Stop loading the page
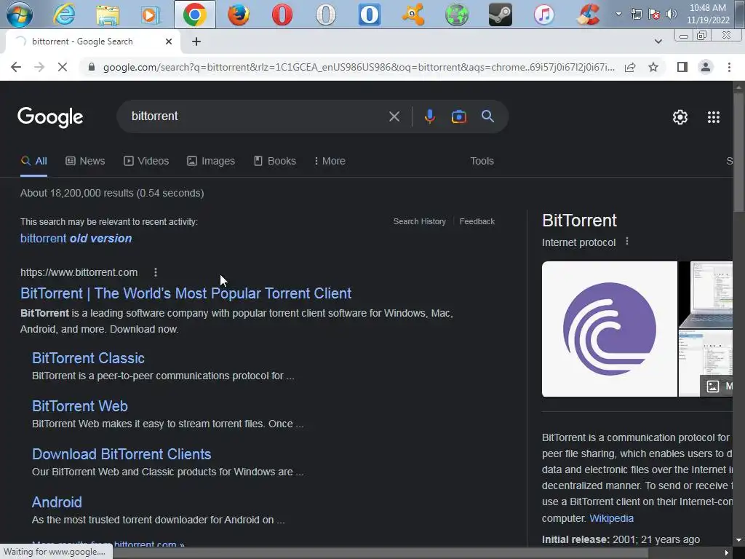745x559 pixels. pos(63,67)
